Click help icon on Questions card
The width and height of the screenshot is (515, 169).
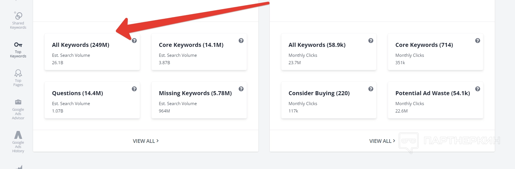tap(134, 89)
